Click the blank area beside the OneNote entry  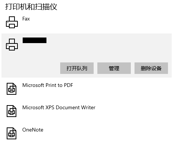click(105, 133)
